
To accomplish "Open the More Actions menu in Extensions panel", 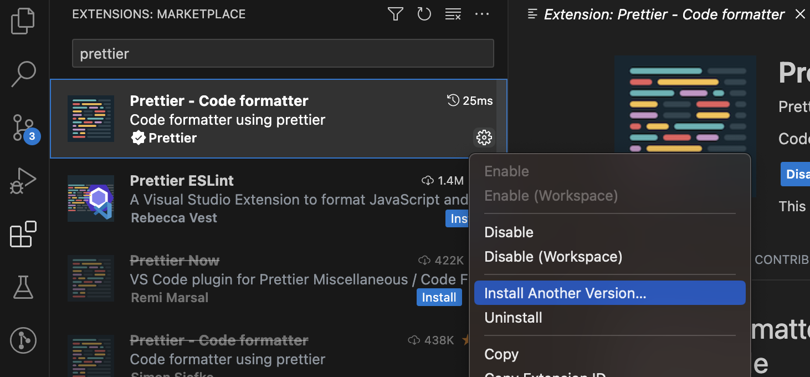I will click(x=481, y=14).
